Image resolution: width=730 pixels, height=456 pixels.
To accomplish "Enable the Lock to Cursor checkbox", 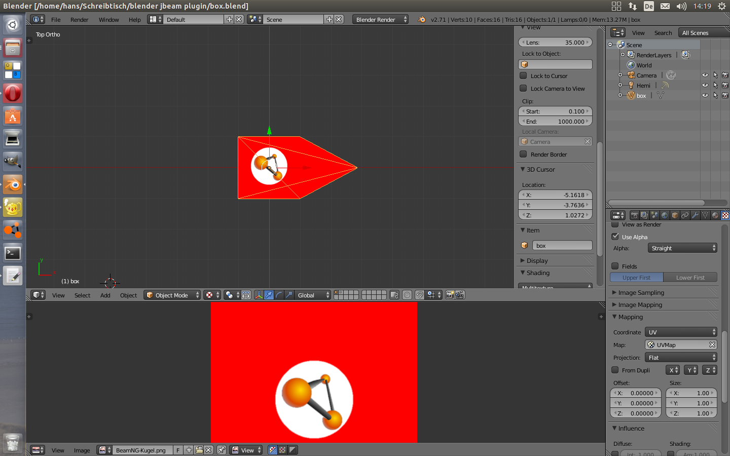I will (523, 75).
